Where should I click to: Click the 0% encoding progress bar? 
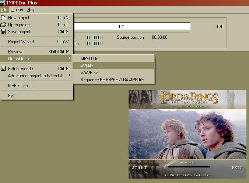click(x=132, y=26)
